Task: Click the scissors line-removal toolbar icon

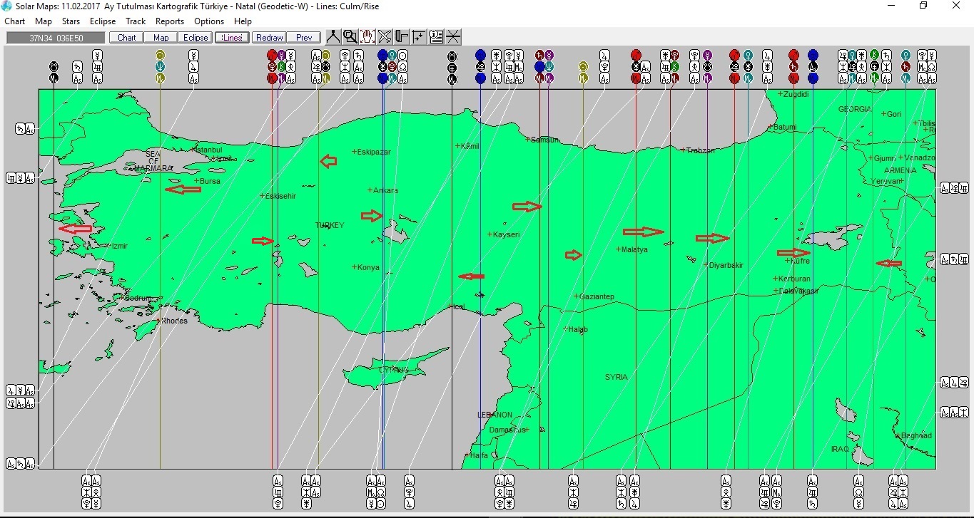Action: 453,36
